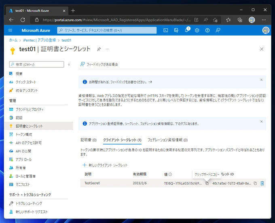Viewport: 275px width, 223px height.
Task: Click the help question mark icon
Action: pyautogui.click(x=207, y=30)
